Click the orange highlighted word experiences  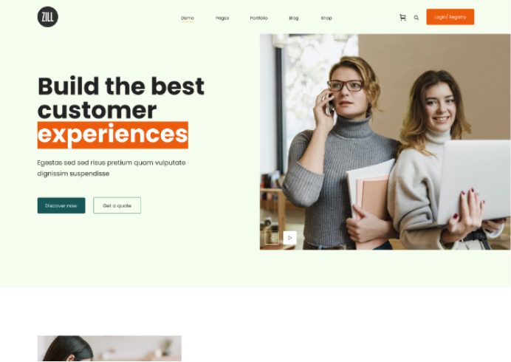[113, 135]
